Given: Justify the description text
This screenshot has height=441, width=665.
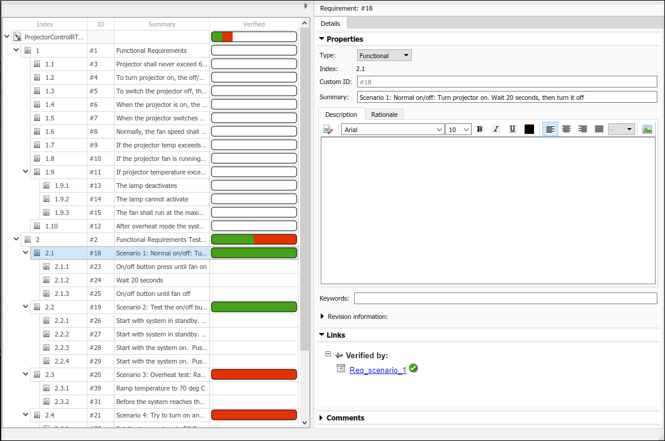Looking at the screenshot, I should click(599, 129).
